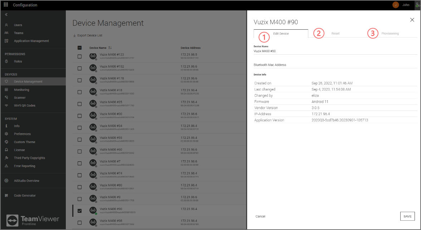Open the system Info icon
The width and height of the screenshot is (421, 230).
pyautogui.click(x=6, y=126)
